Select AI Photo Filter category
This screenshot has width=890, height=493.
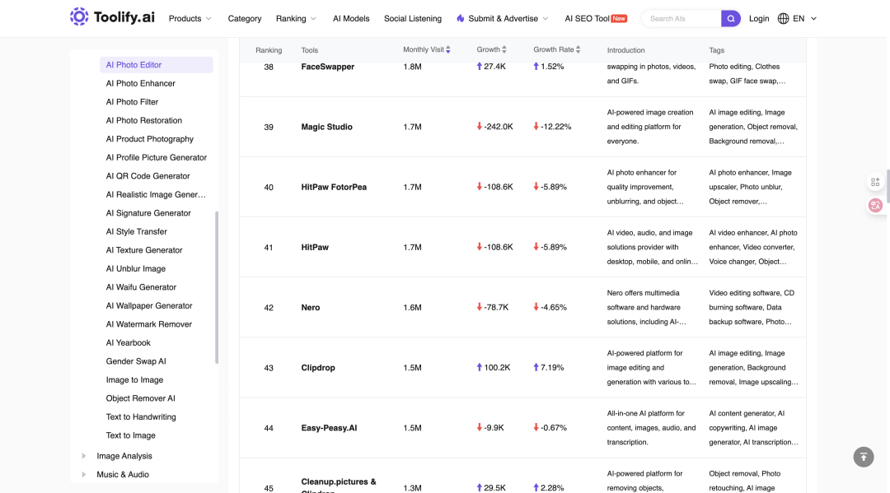pyautogui.click(x=132, y=102)
